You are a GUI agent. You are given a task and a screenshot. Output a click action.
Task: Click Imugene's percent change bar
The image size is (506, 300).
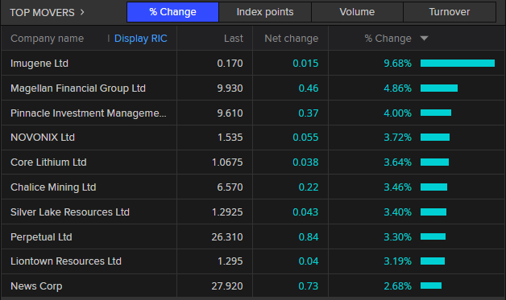point(458,64)
